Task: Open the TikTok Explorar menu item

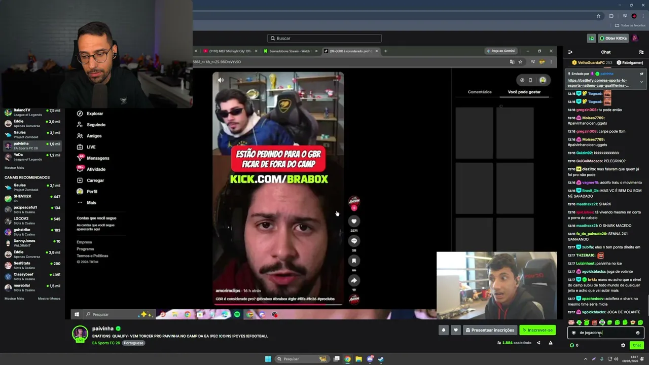Action: point(90,114)
